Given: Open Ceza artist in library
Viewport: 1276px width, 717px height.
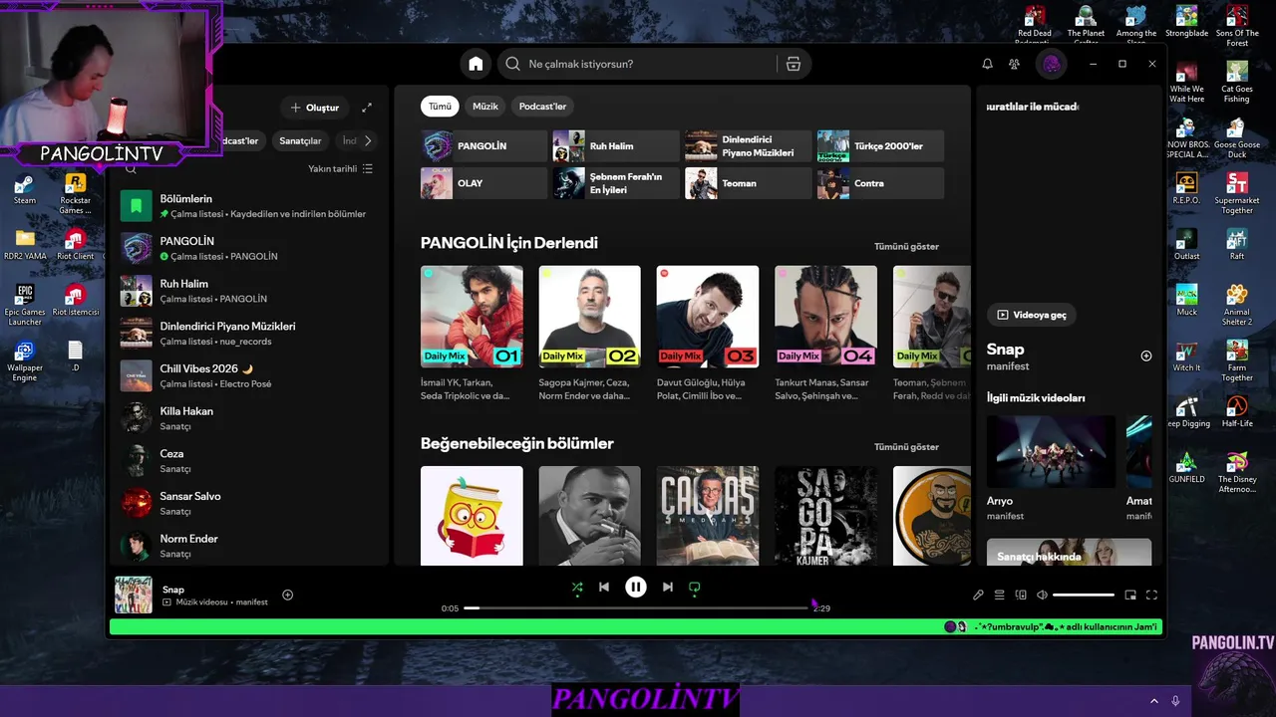Looking at the screenshot, I should [247, 461].
